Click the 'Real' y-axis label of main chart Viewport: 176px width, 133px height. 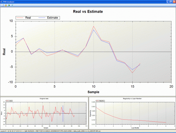[x=4, y=52]
